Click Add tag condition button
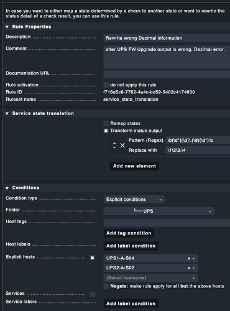 click(129, 233)
